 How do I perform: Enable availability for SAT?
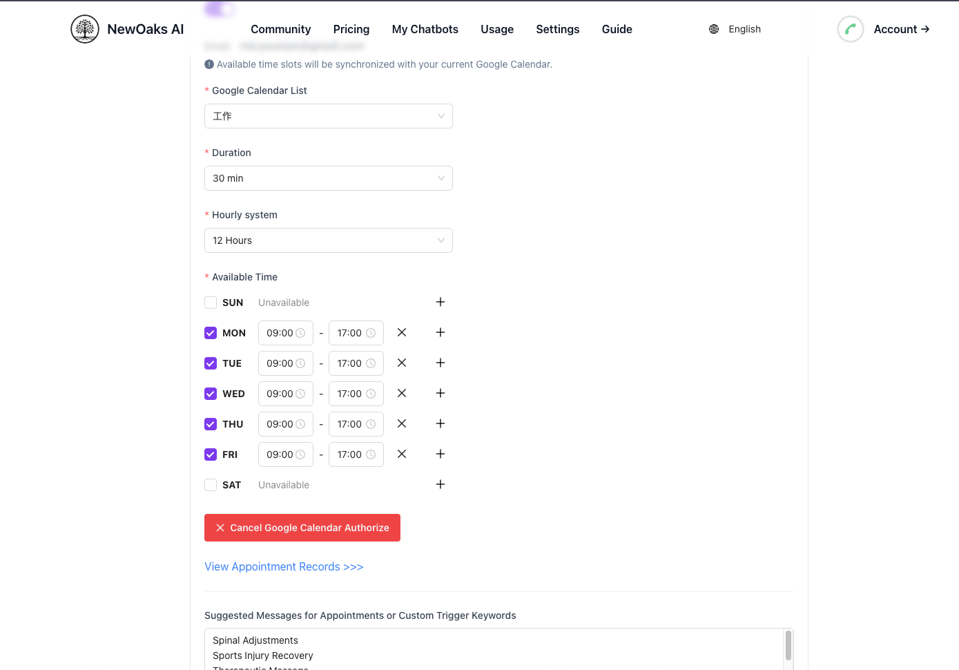tap(211, 484)
